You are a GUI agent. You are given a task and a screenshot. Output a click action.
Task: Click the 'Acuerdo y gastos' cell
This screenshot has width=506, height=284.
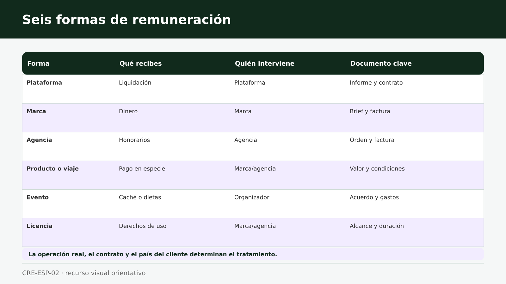point(374,198)
